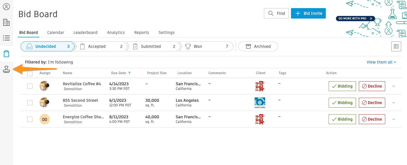Check the 855 Second Street row checkbox
The image size is (407, 165).
click(30, 103)
